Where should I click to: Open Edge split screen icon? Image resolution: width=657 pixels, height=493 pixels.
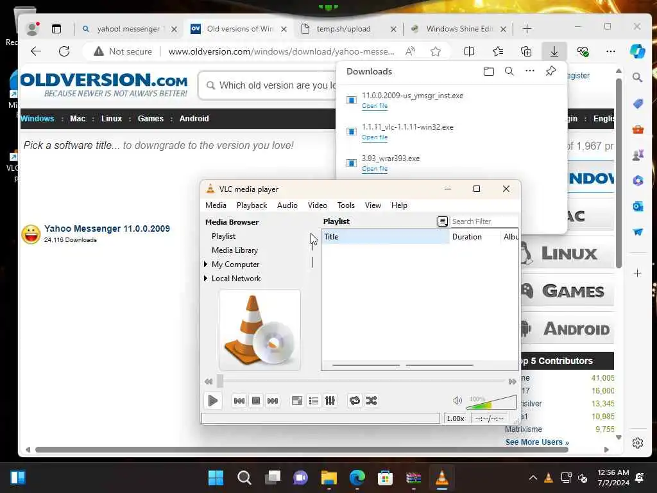click(469, 51)
